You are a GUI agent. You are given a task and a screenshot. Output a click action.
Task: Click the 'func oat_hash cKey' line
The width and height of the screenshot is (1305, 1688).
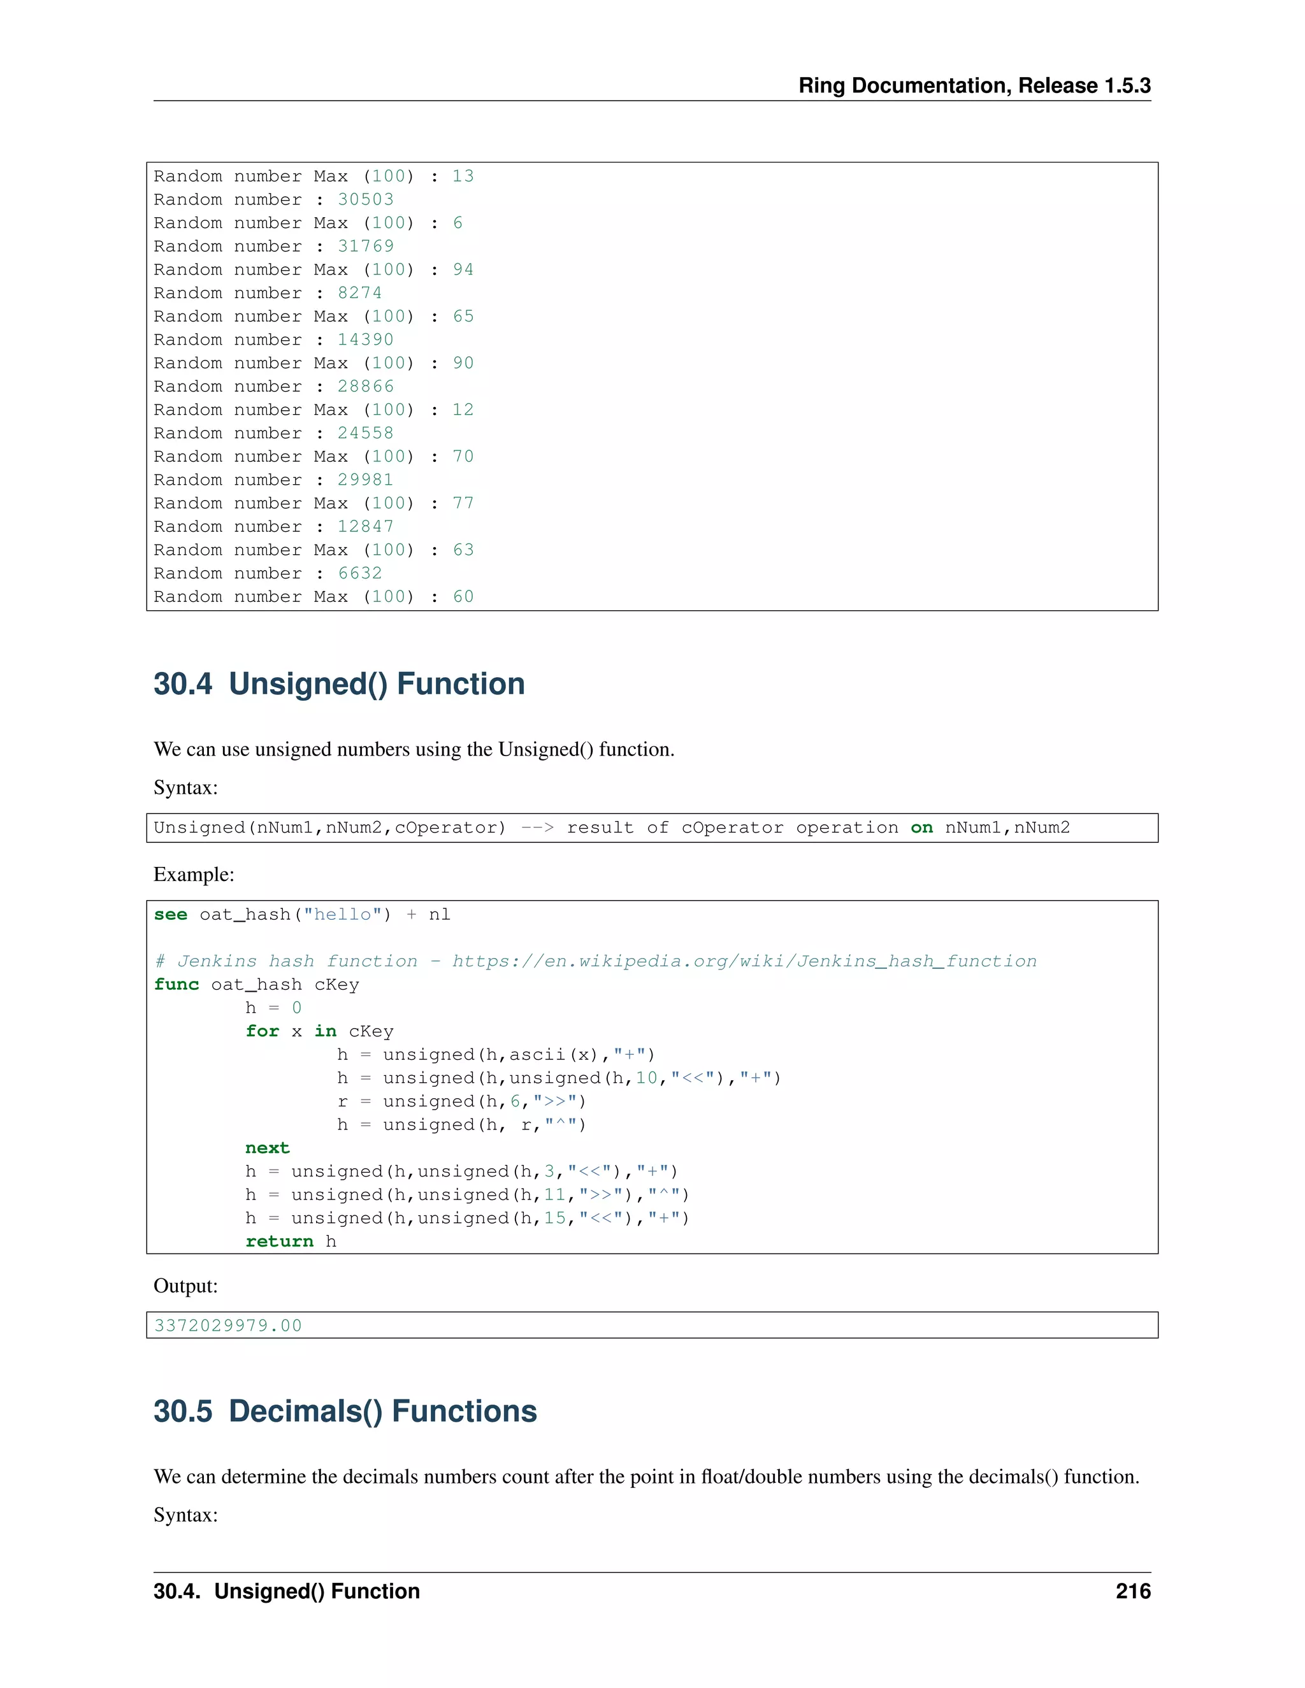click(256, 985)
